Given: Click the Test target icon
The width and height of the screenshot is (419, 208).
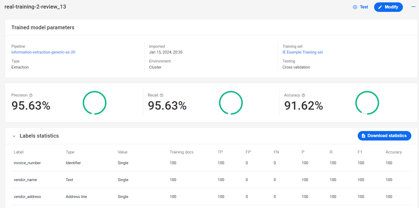Looking at the screenshot, I should point(355,7).
